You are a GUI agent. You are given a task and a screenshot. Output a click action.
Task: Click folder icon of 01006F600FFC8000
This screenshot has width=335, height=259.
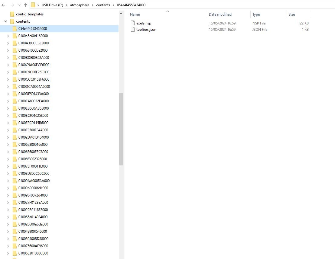15,152
